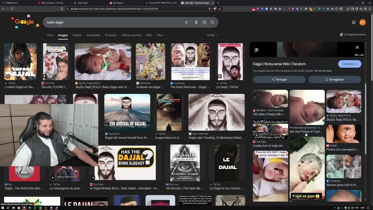Click the Consulter button
The image size is (373, 210).
click(349, 64)
